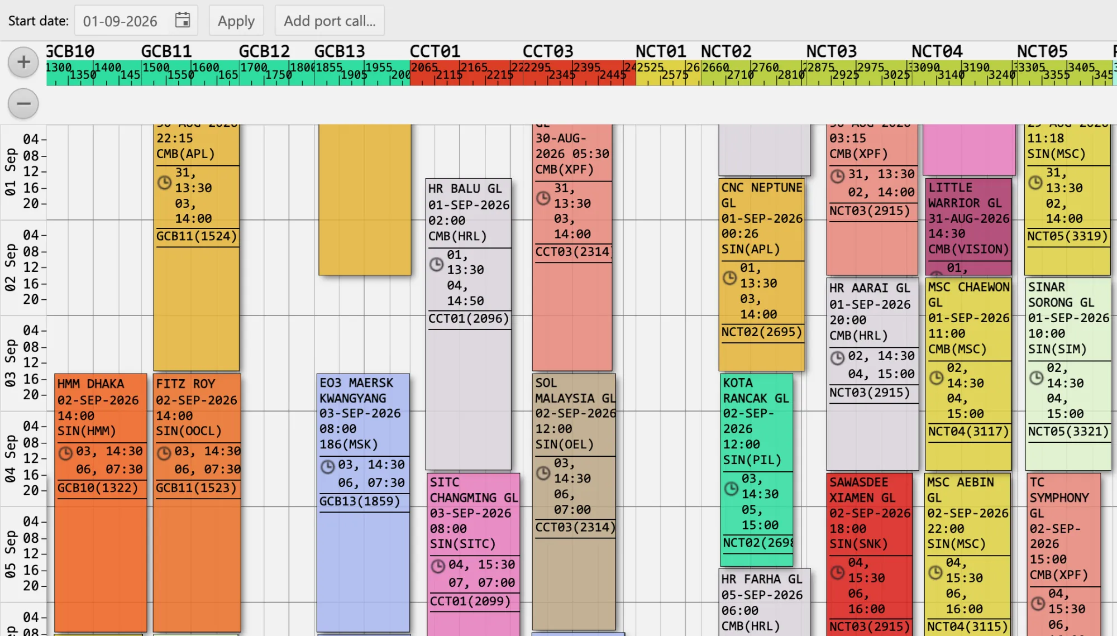Click the clock icon in SAWASDEE XIAMEN GL card
This screenshot has height=636, width=1117.
point(837,572)
